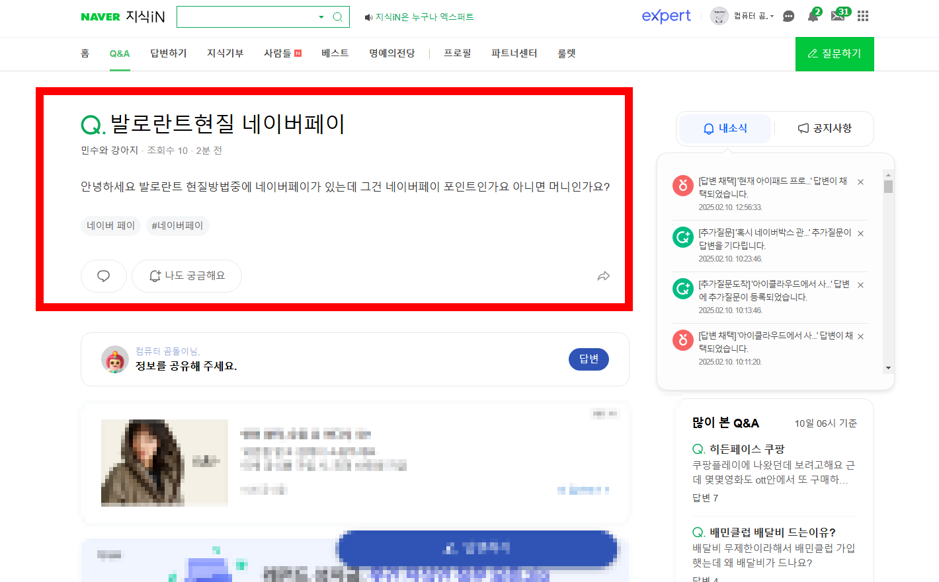
Task: Open the mail icon with 31 badge
Action: pos(838,16)
